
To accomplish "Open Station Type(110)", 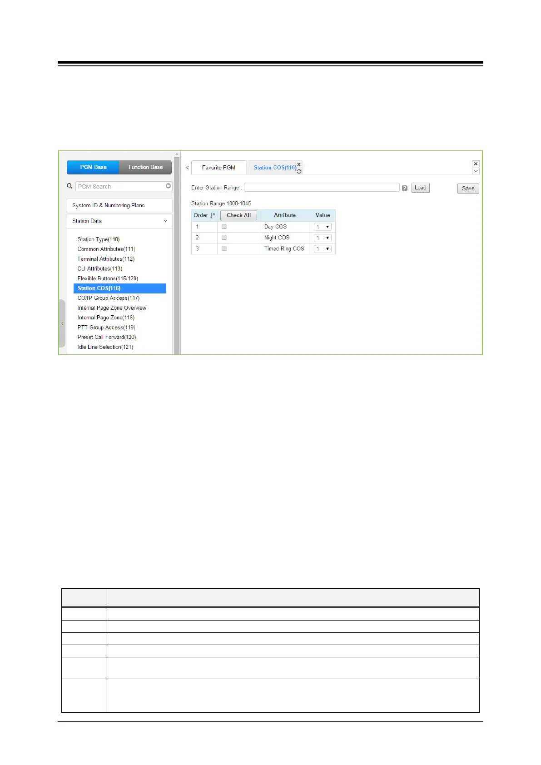I will point(99,239).
